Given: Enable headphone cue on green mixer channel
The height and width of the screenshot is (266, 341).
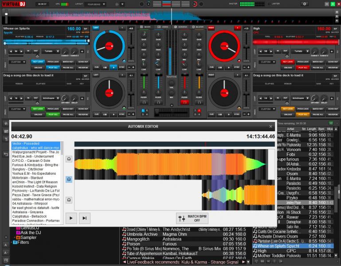Looking at the screenshot, I should pos(144,102).
